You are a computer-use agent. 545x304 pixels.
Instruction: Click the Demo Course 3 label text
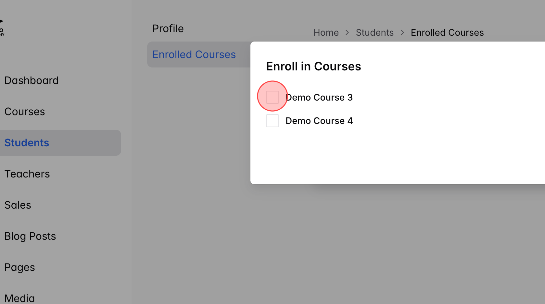(x=319, y=97)
